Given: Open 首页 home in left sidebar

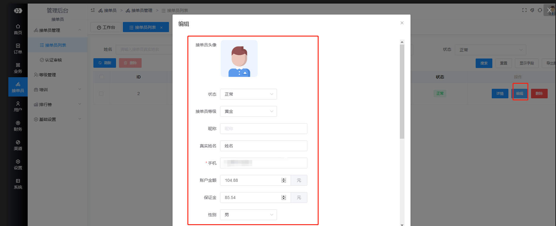Looking at the screenshot, I should 18,29.
